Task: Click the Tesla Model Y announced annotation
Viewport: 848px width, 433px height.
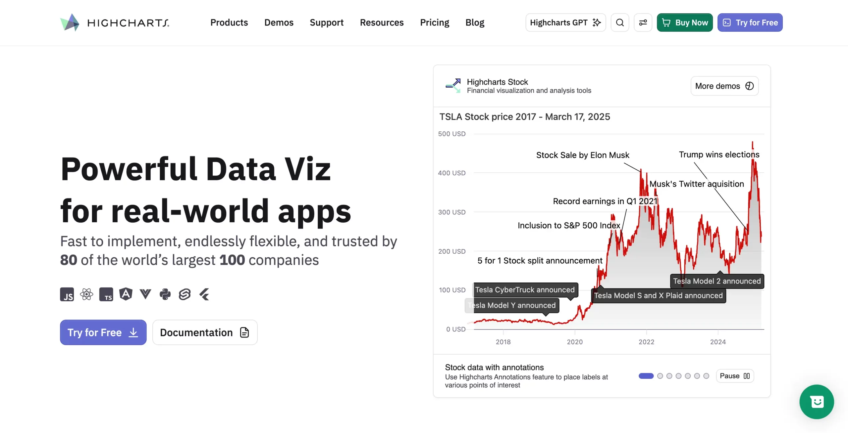Action: click(x=512, y=305)
